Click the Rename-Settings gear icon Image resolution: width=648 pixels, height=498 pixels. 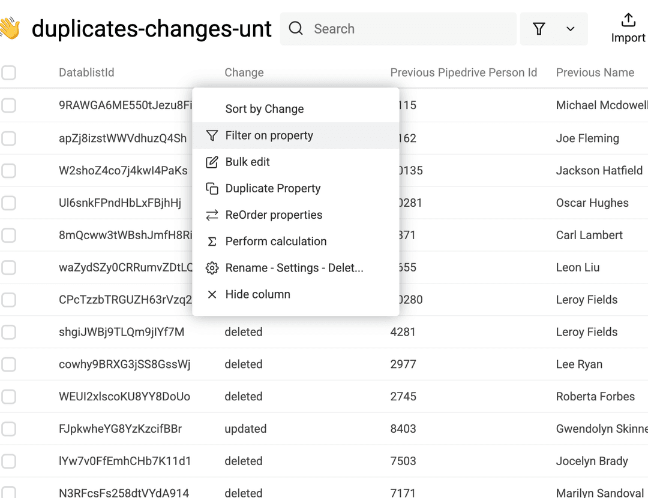coord(212,268)
